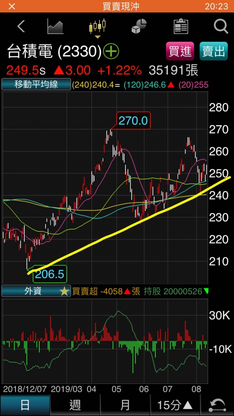Go back with the left chevron

(21, 26)
